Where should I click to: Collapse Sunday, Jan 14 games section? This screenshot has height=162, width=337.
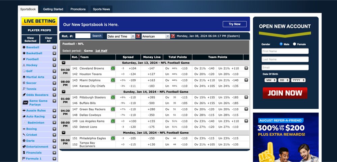point(63,92)
